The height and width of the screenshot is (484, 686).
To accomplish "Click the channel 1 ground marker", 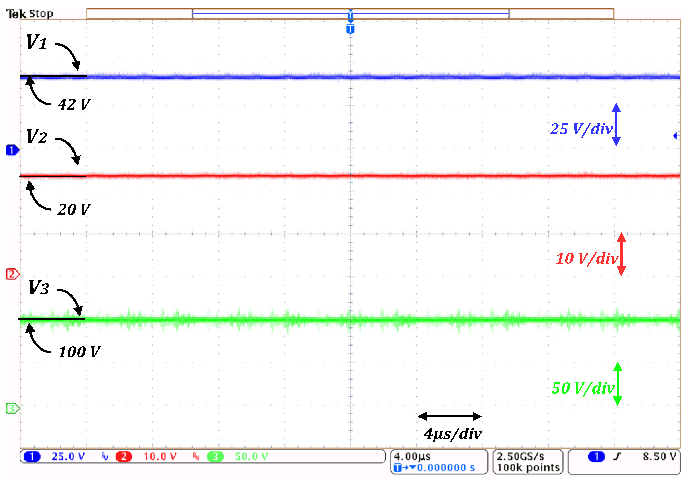I will click(x=12, y=150).
